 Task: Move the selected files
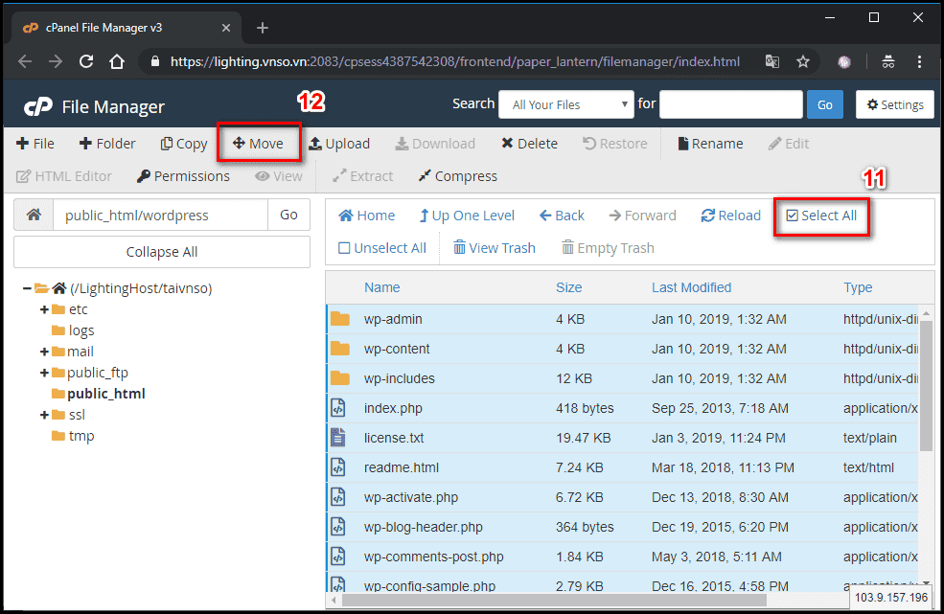pyautogui.click(x=258, y=144)
